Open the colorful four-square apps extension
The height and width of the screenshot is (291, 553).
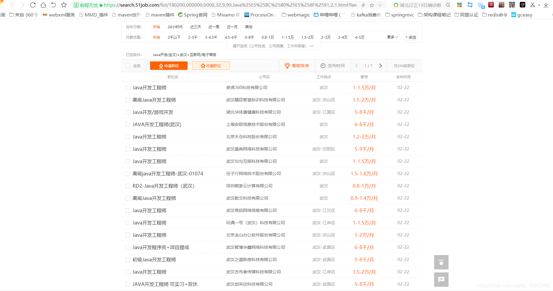(x=459, y=5)
